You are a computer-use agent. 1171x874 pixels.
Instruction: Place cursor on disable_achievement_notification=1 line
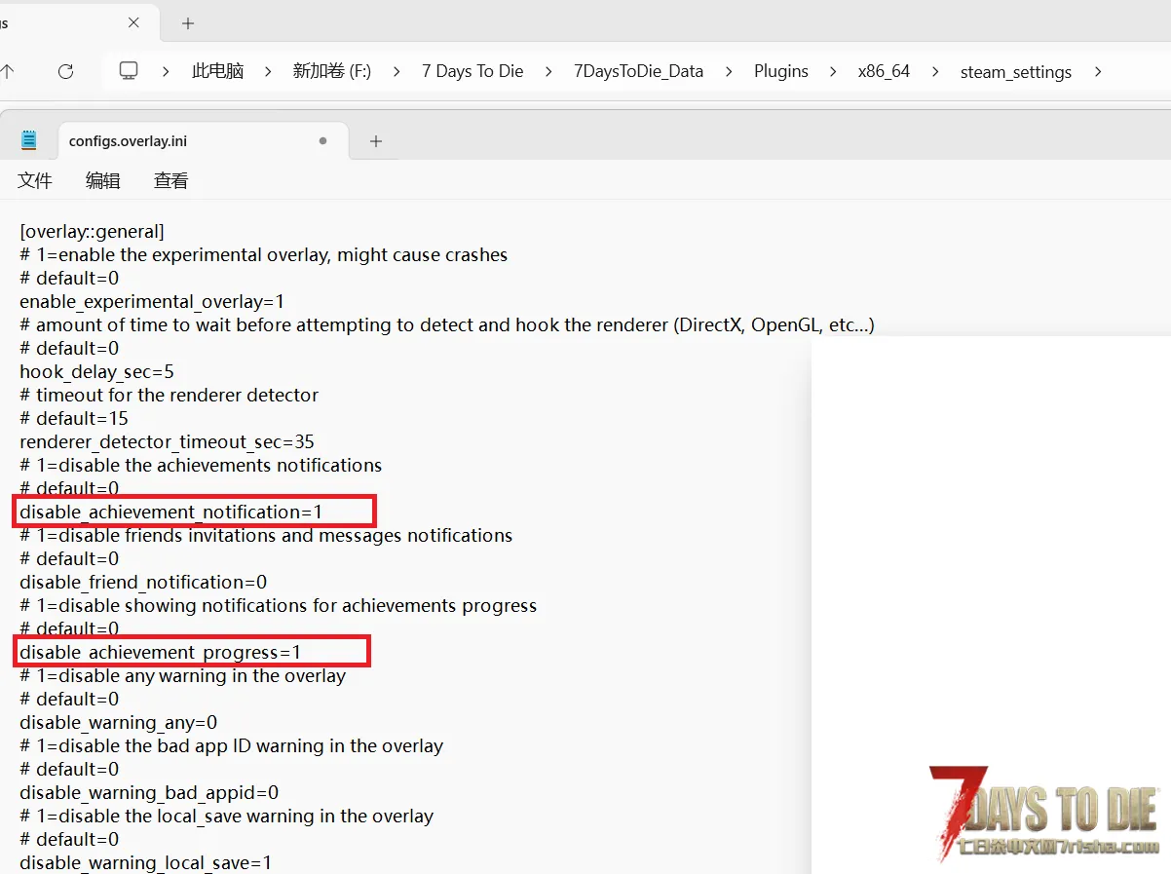pos(171,512)
